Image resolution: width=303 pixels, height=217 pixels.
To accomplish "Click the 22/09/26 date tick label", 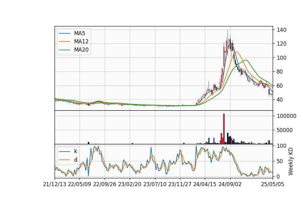I will tap(104, 184).
